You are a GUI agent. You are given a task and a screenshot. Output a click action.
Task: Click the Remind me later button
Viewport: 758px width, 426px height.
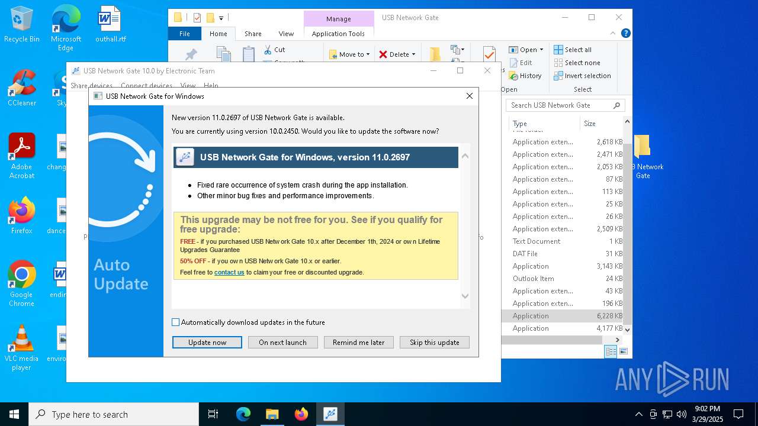point(359,343)
